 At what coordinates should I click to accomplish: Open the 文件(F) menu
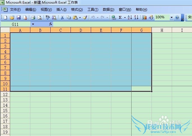click(15, 10)
